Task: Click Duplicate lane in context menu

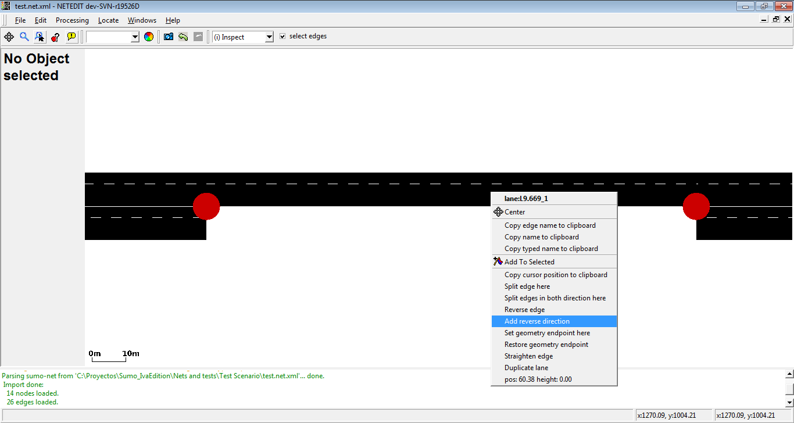Action: (526, 368)
